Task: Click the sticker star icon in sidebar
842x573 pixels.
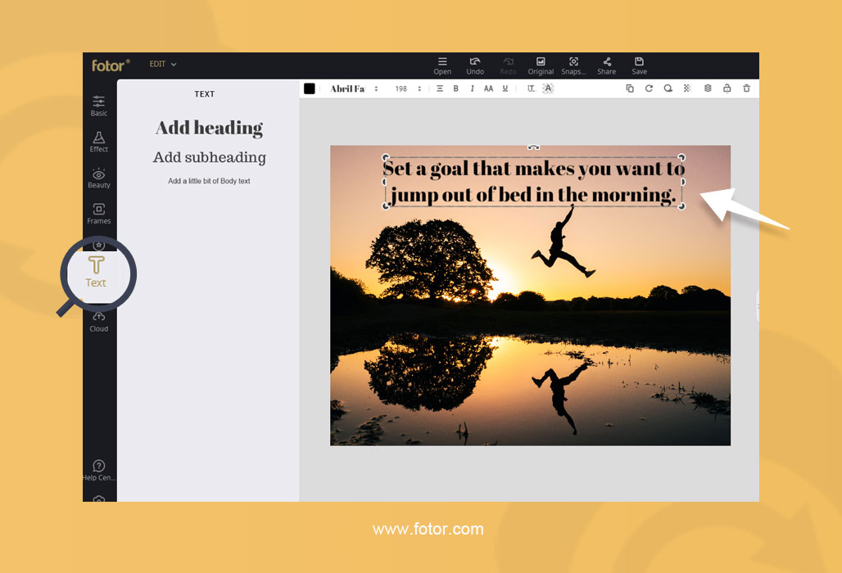Action: [x=99, y=246]
